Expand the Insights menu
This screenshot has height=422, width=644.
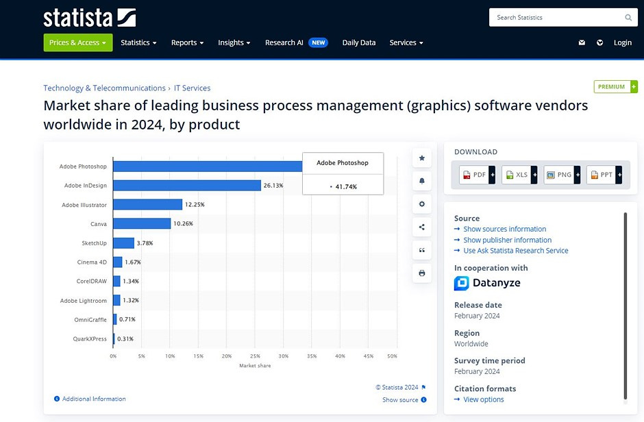[234, 42]
